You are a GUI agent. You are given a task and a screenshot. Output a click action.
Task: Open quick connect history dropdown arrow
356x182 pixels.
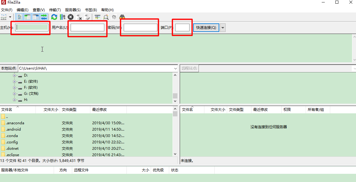(223, 28)
